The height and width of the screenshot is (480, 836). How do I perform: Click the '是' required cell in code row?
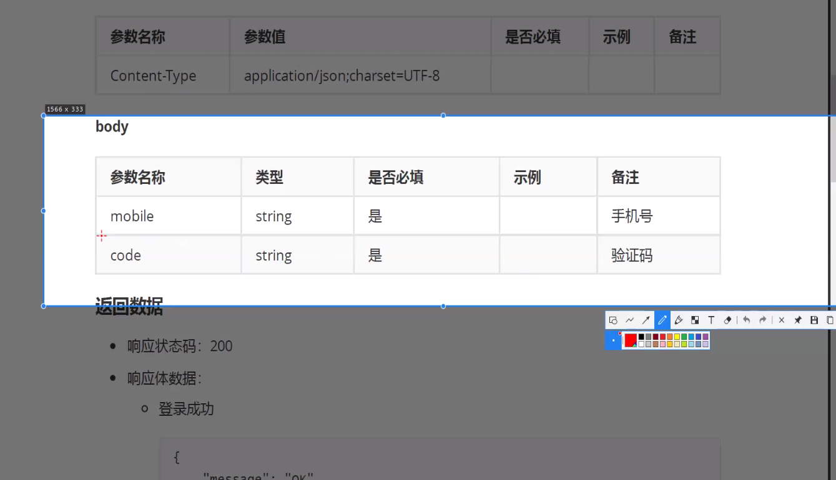(x=426, y=255)
